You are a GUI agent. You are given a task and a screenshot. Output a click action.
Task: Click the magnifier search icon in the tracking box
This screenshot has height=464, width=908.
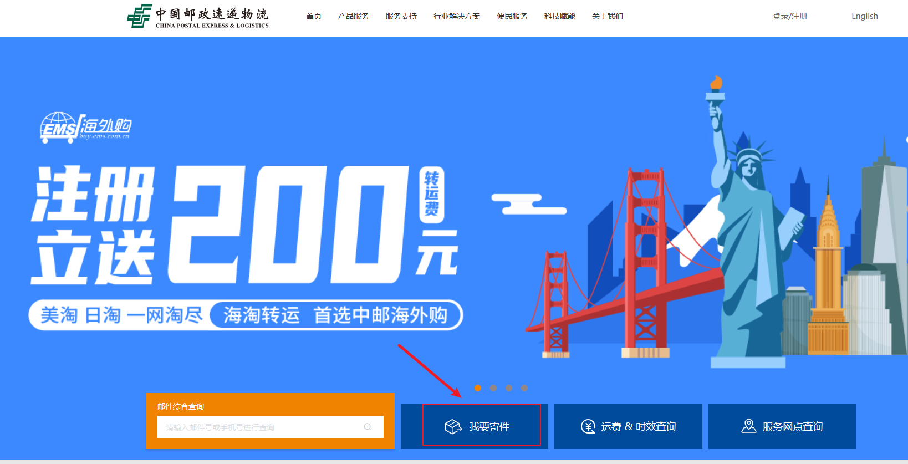(x=368, y=427)
